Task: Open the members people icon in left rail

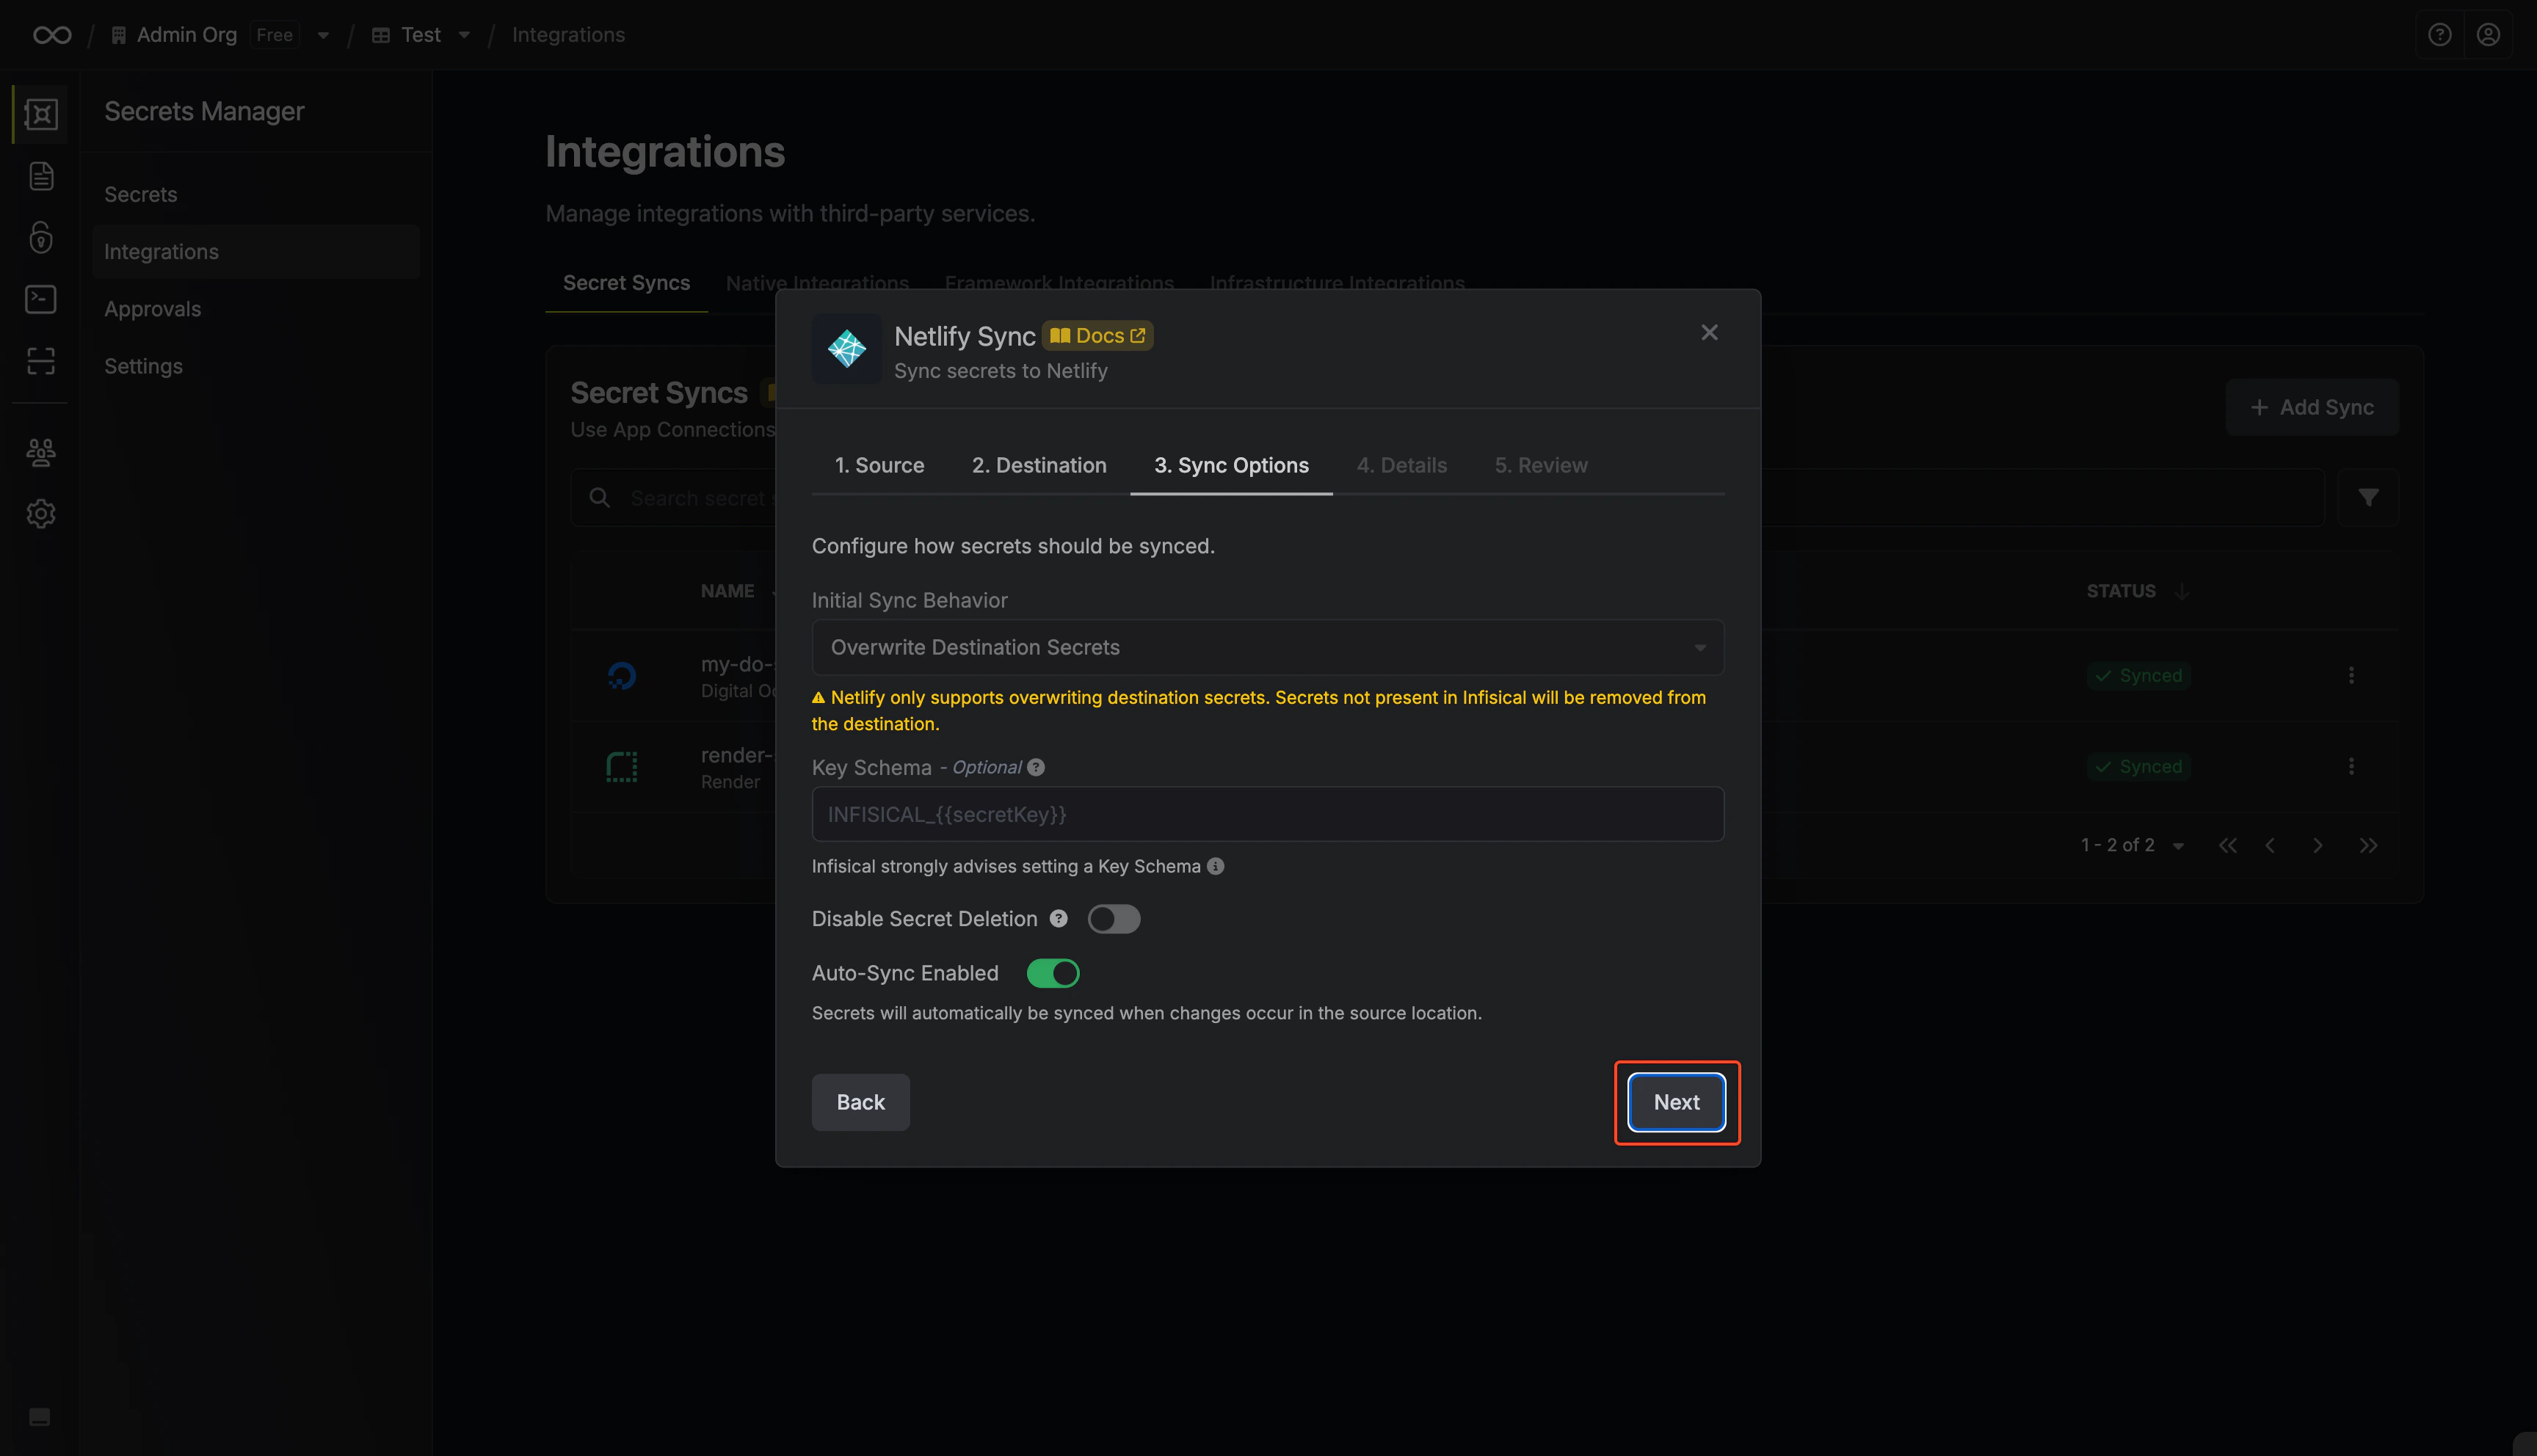Action: coord(41,453)
